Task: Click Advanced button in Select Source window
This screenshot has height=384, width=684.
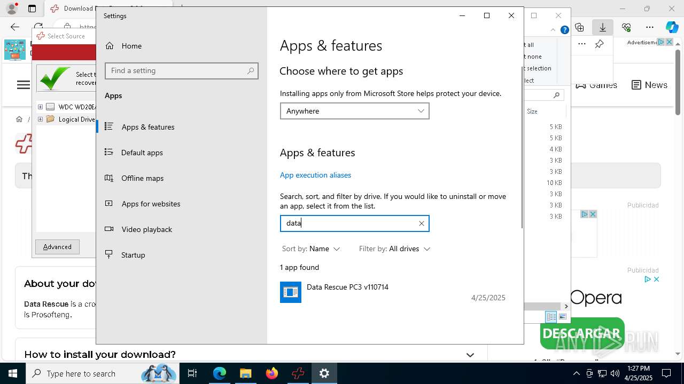Action: pos(57,247)
